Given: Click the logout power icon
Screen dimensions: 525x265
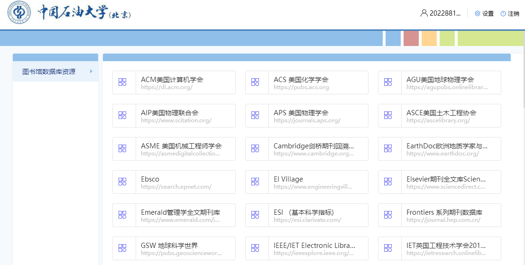Looking at the screenshot, I should [503, 14].
